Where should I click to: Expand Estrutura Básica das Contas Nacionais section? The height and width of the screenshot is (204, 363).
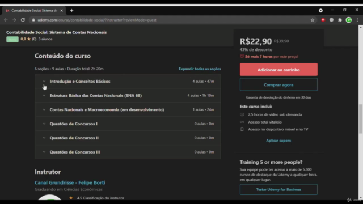tap(128, 96)
